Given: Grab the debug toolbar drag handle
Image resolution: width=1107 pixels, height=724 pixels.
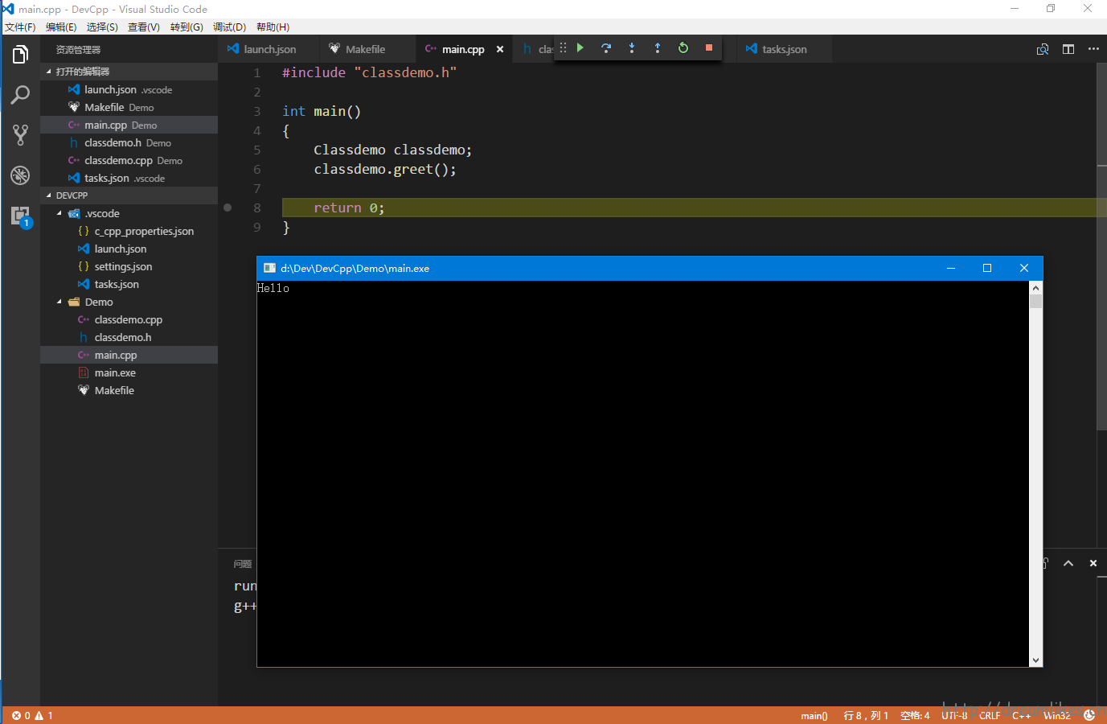Looking at the screenshot, I should pyautogui.click(x=563, y=48).
